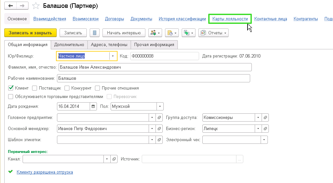The height and width of the screenshot is (183, 333).
Task: Open the people icon dropdown in the toolbar
Action: pos(155,33)
